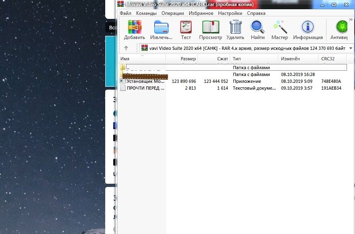Minimize the WinRAR window
The width and height of the screenshot is (355, 234).
tap(322, 5)
